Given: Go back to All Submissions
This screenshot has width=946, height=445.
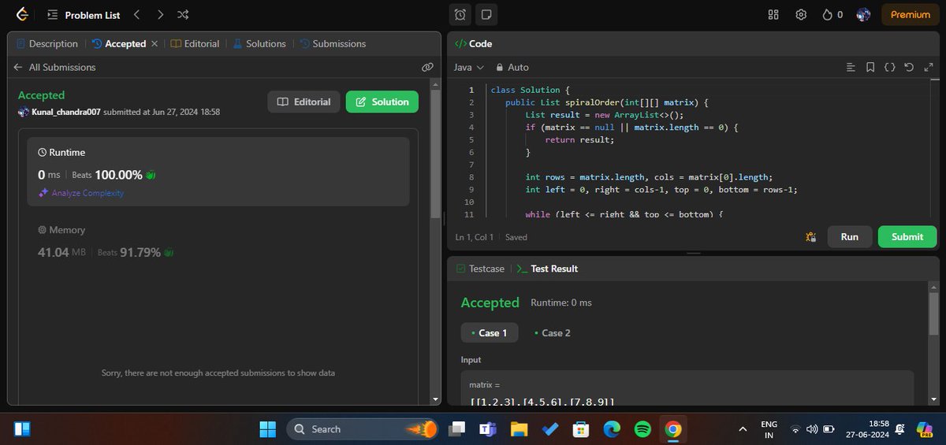Looking at the screenshot, I should [x=54, y=68].
